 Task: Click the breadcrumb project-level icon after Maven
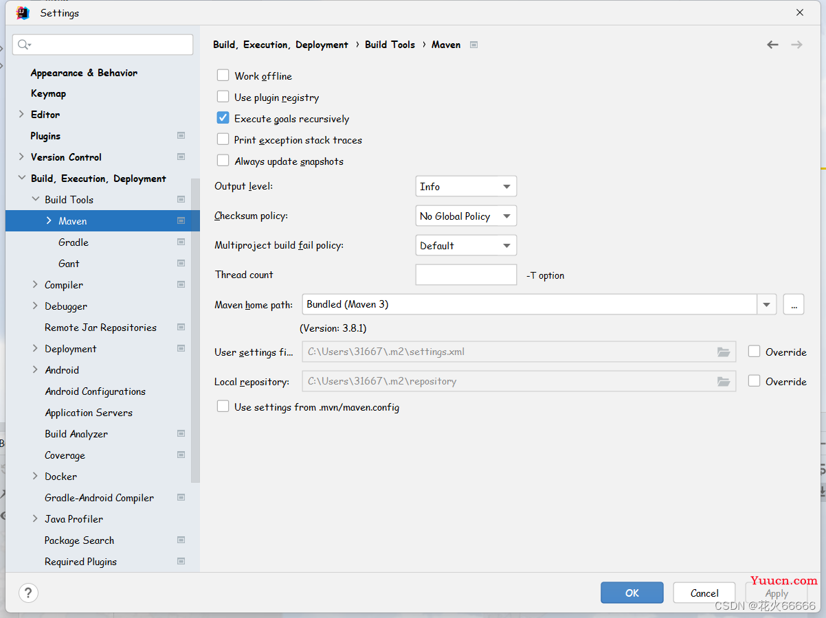473,45
